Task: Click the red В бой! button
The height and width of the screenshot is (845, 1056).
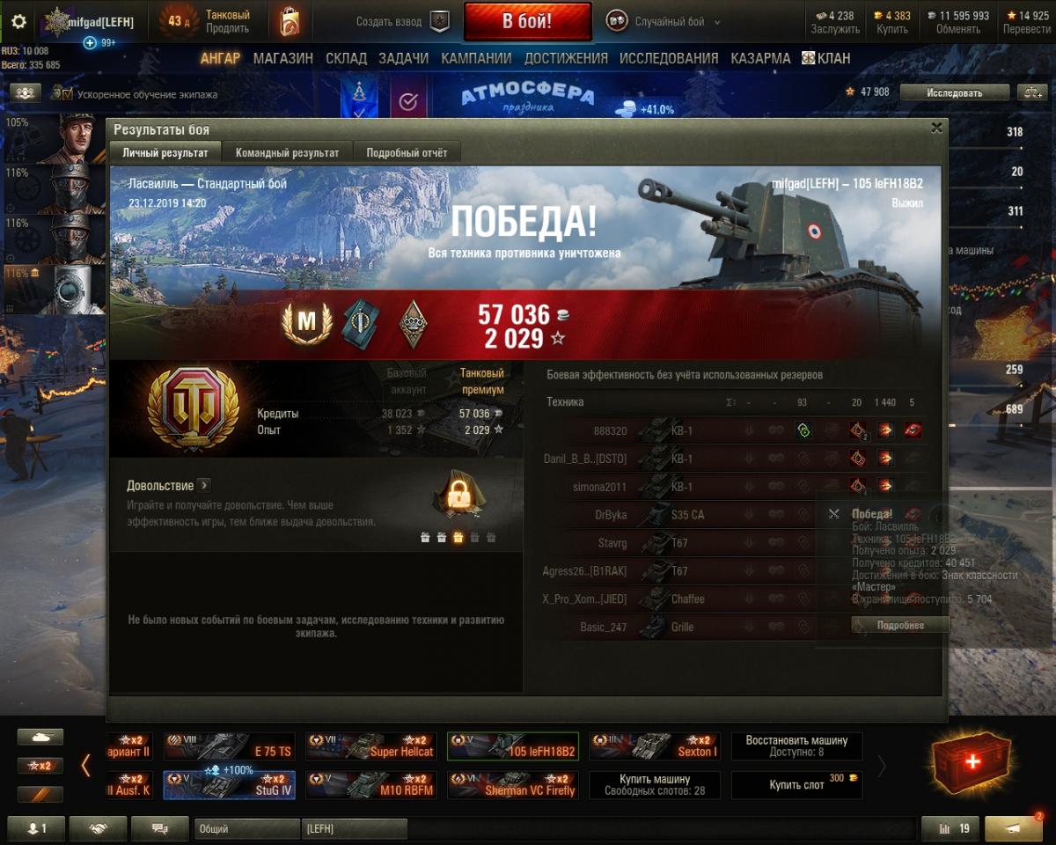Action: [527, 22]
